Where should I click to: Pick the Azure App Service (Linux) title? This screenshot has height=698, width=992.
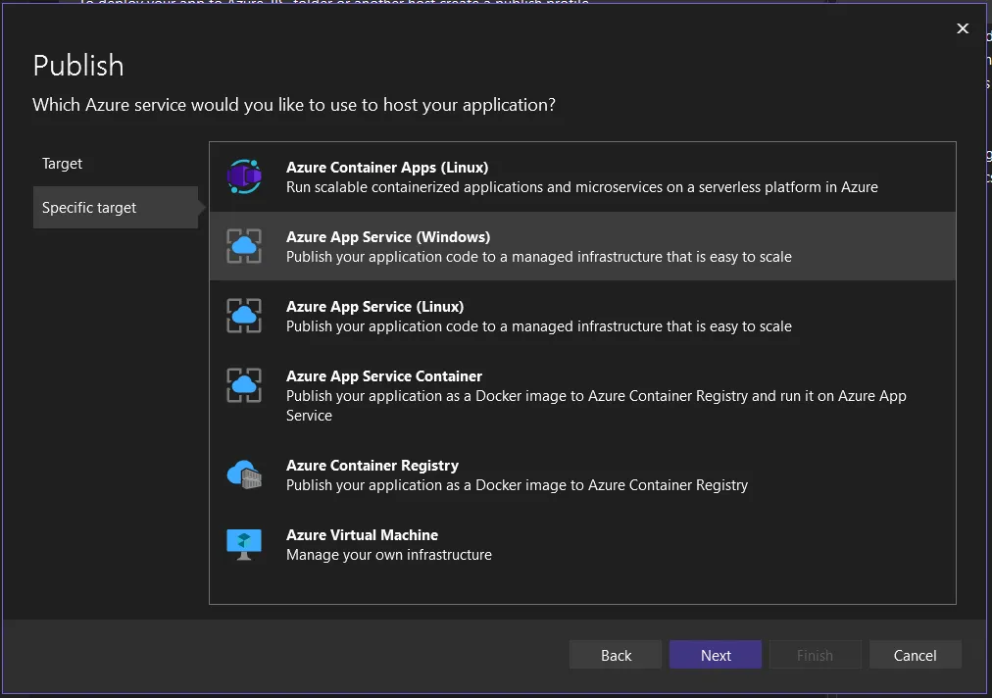coord(374,306)
